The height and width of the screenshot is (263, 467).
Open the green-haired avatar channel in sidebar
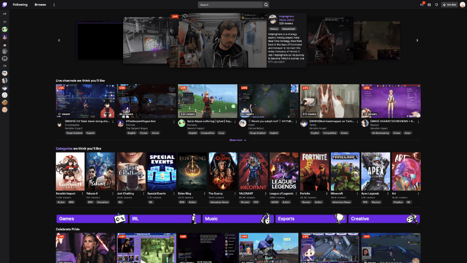pyautogui.click(x=5, y=30)
